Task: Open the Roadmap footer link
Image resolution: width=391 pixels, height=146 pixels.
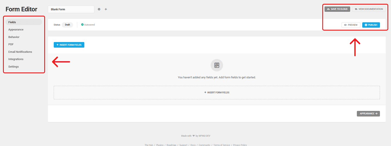Action: pyautogui.click(x=171, y=145)
